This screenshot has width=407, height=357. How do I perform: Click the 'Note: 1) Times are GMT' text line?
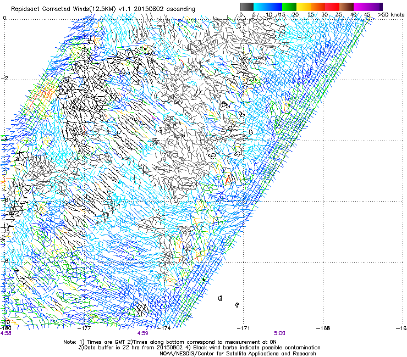coord(170,342)
